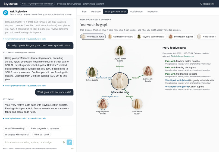Click 'Would pair with (shop) Cotton dupatta' entry
The image size is (219, 152).
coord(188,88)
